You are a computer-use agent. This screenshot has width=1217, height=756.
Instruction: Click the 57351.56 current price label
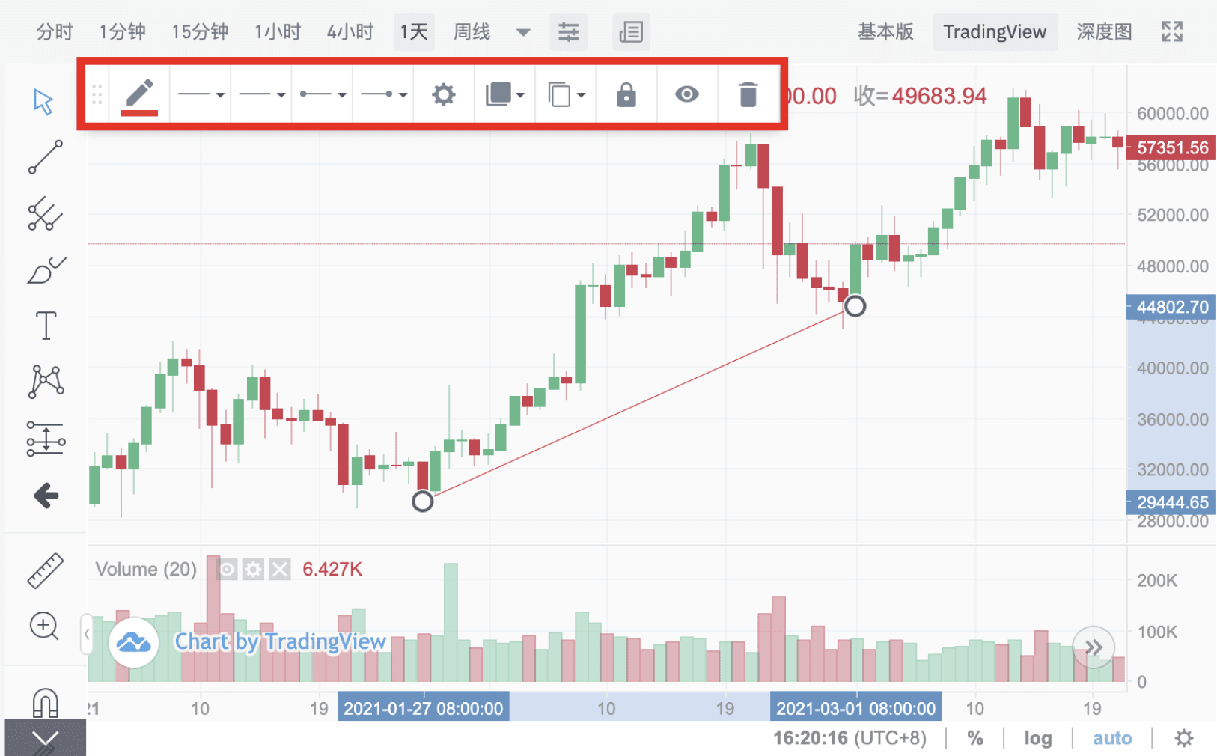coord(1171,148)
